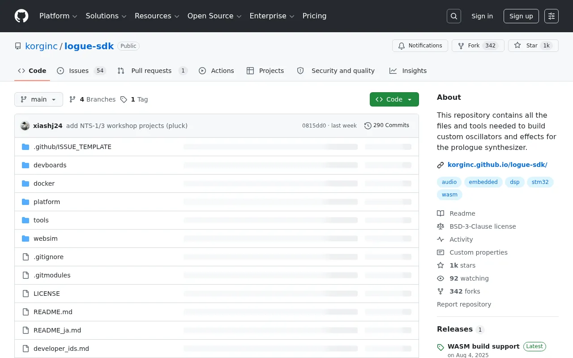This screenshot has height=358, width=573.
Task: Go to the Actions tab
Action: pos(216,71)
